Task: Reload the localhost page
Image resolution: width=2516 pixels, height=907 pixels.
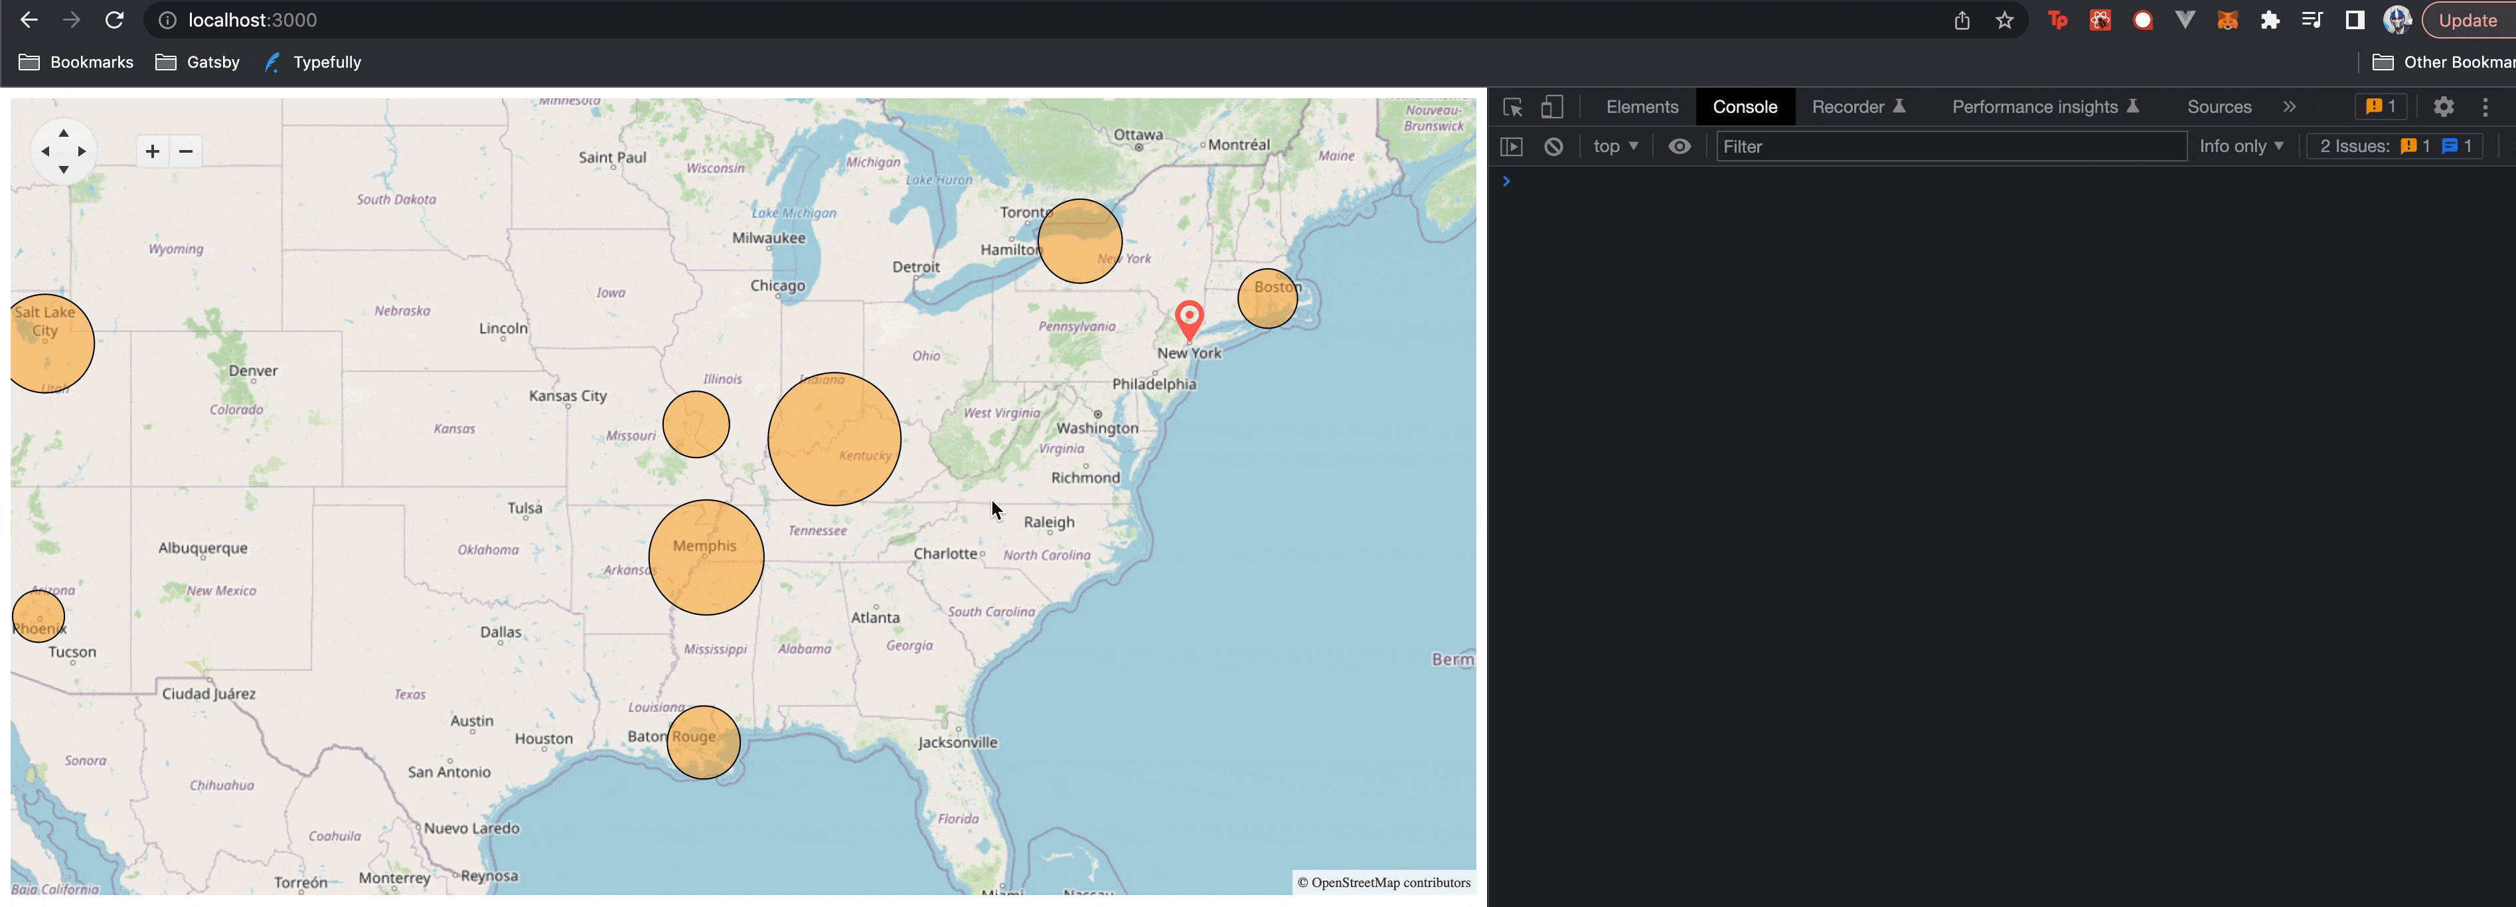Action: click(114, 19)
